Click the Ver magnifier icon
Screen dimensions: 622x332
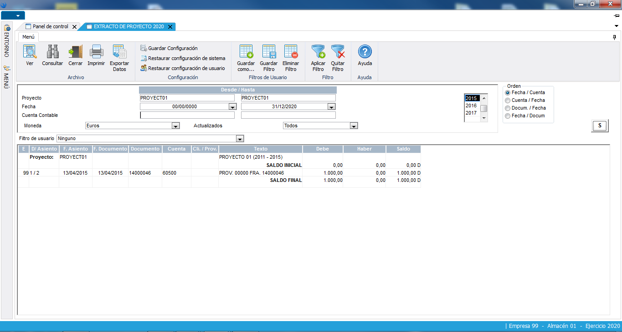(30, 52)
